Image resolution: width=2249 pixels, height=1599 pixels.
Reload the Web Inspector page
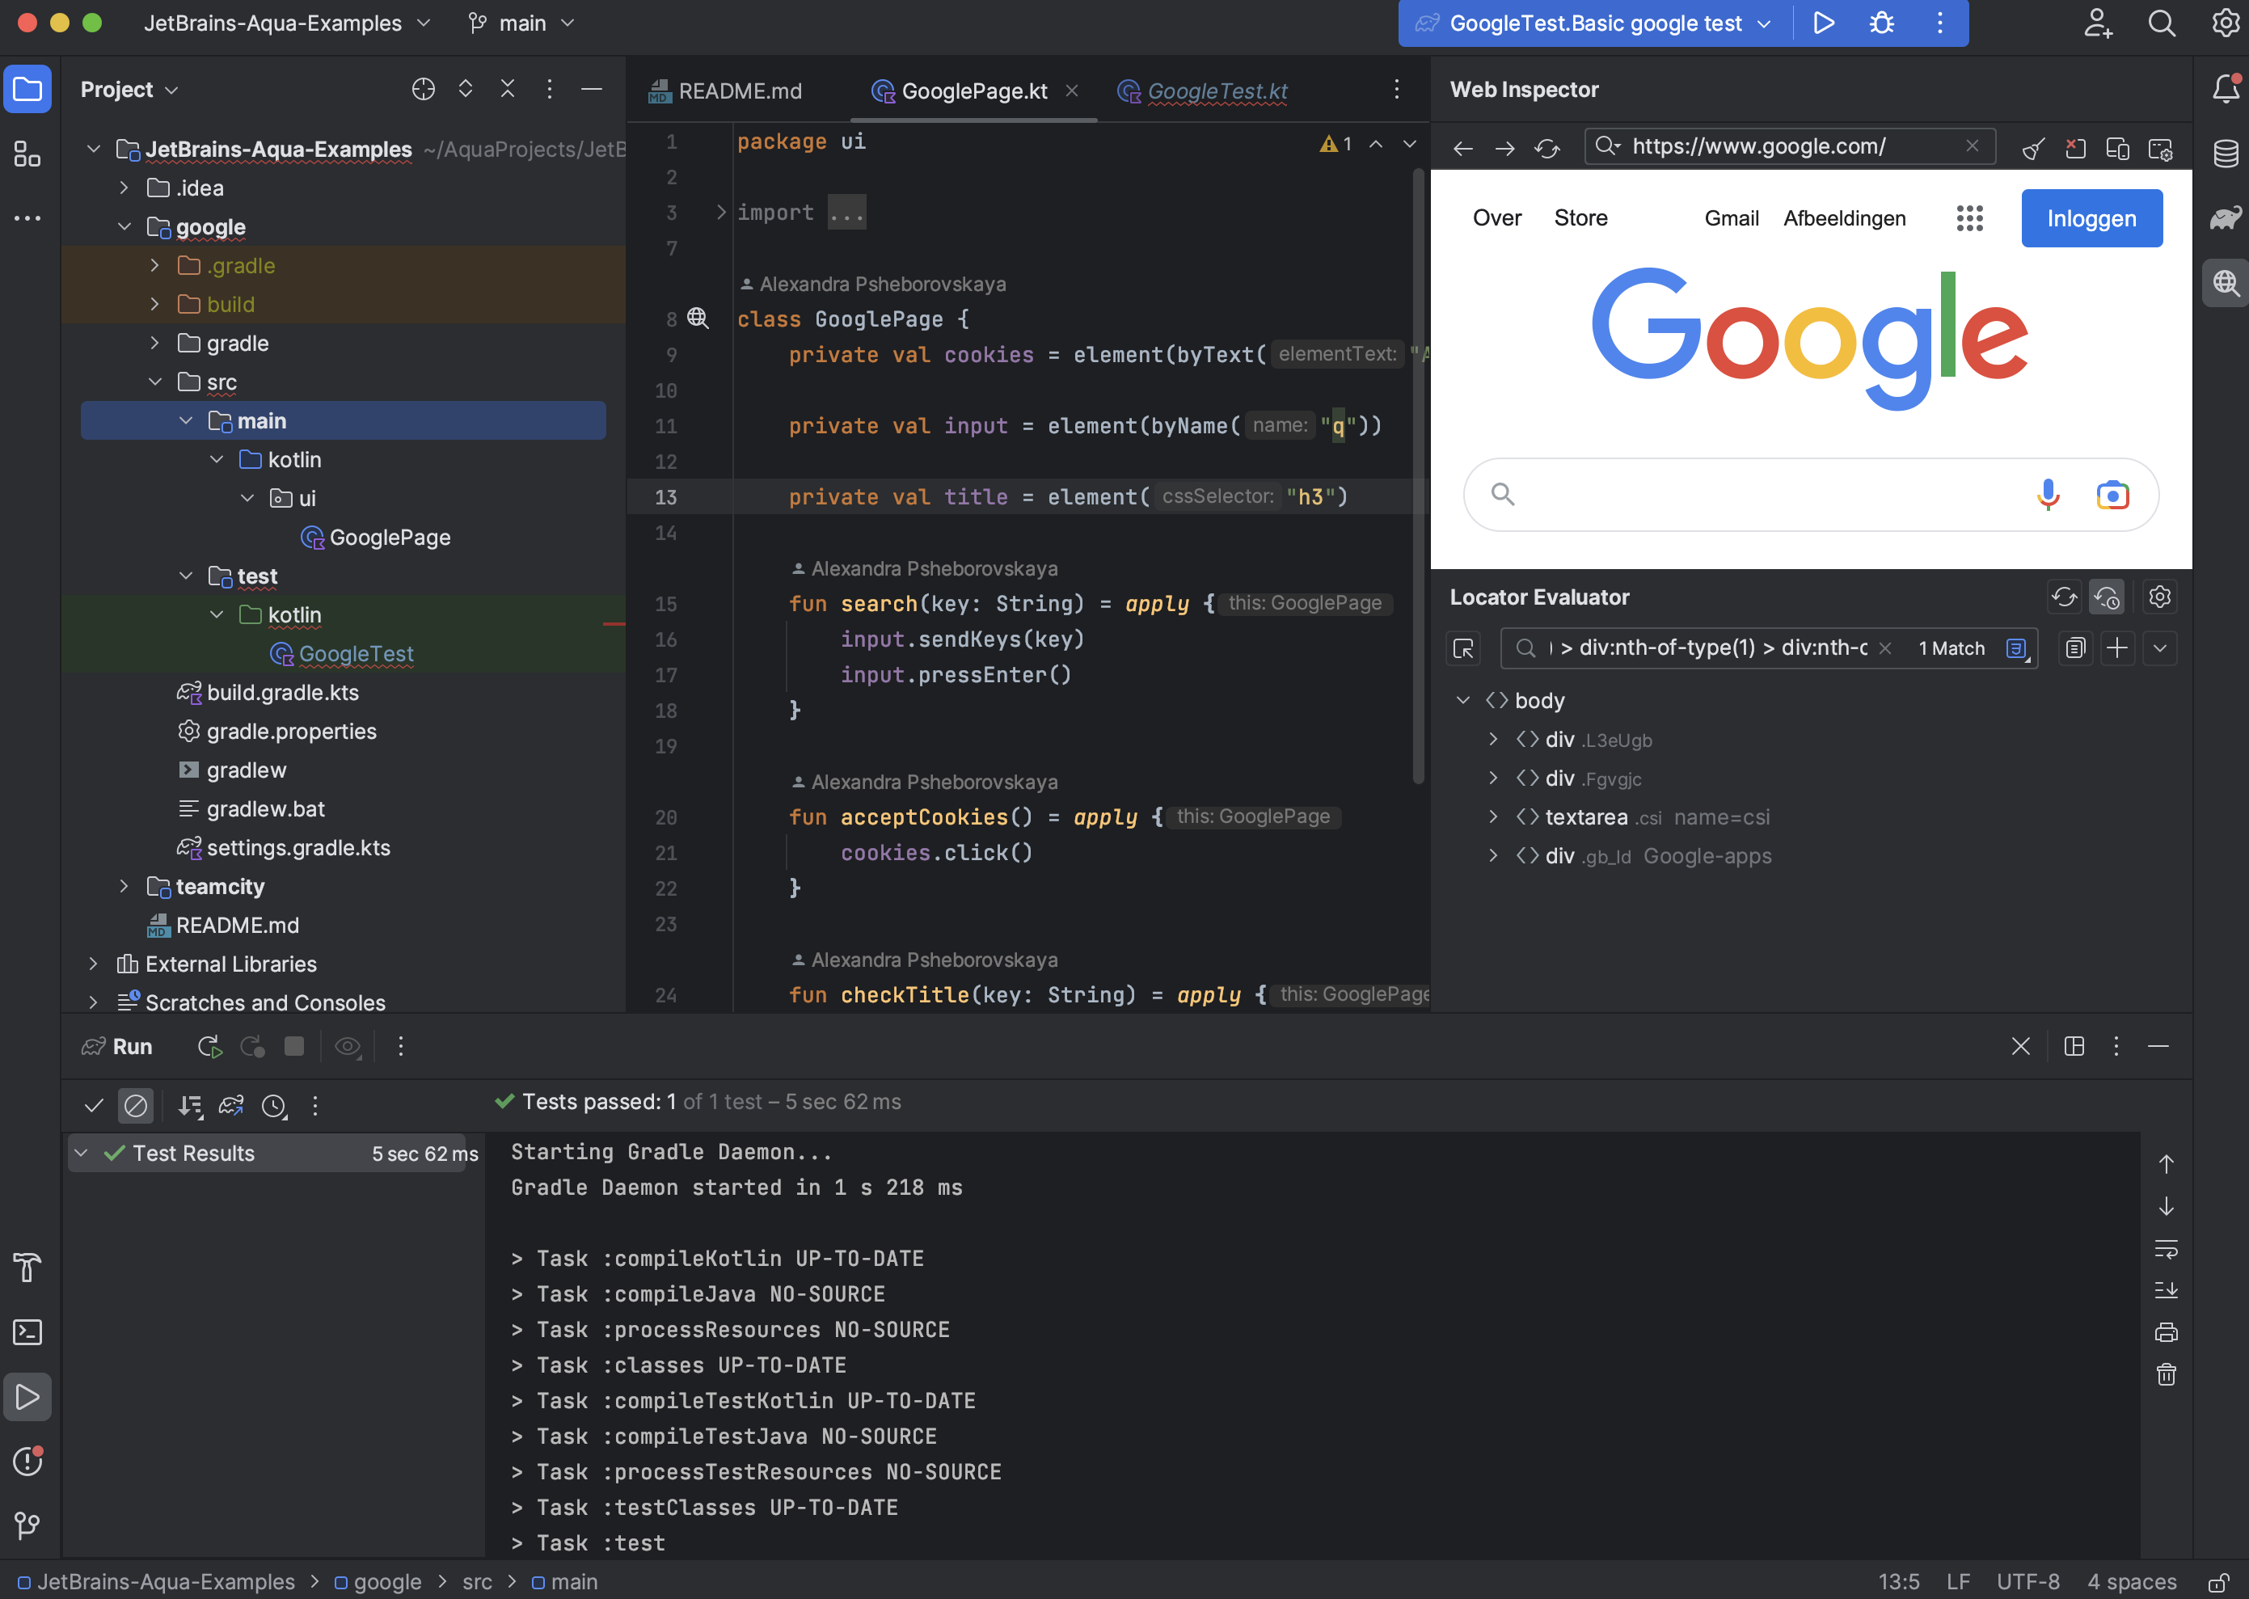[1547, 148]
